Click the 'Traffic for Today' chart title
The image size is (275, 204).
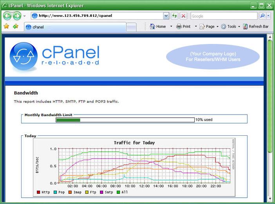point(134,143)
